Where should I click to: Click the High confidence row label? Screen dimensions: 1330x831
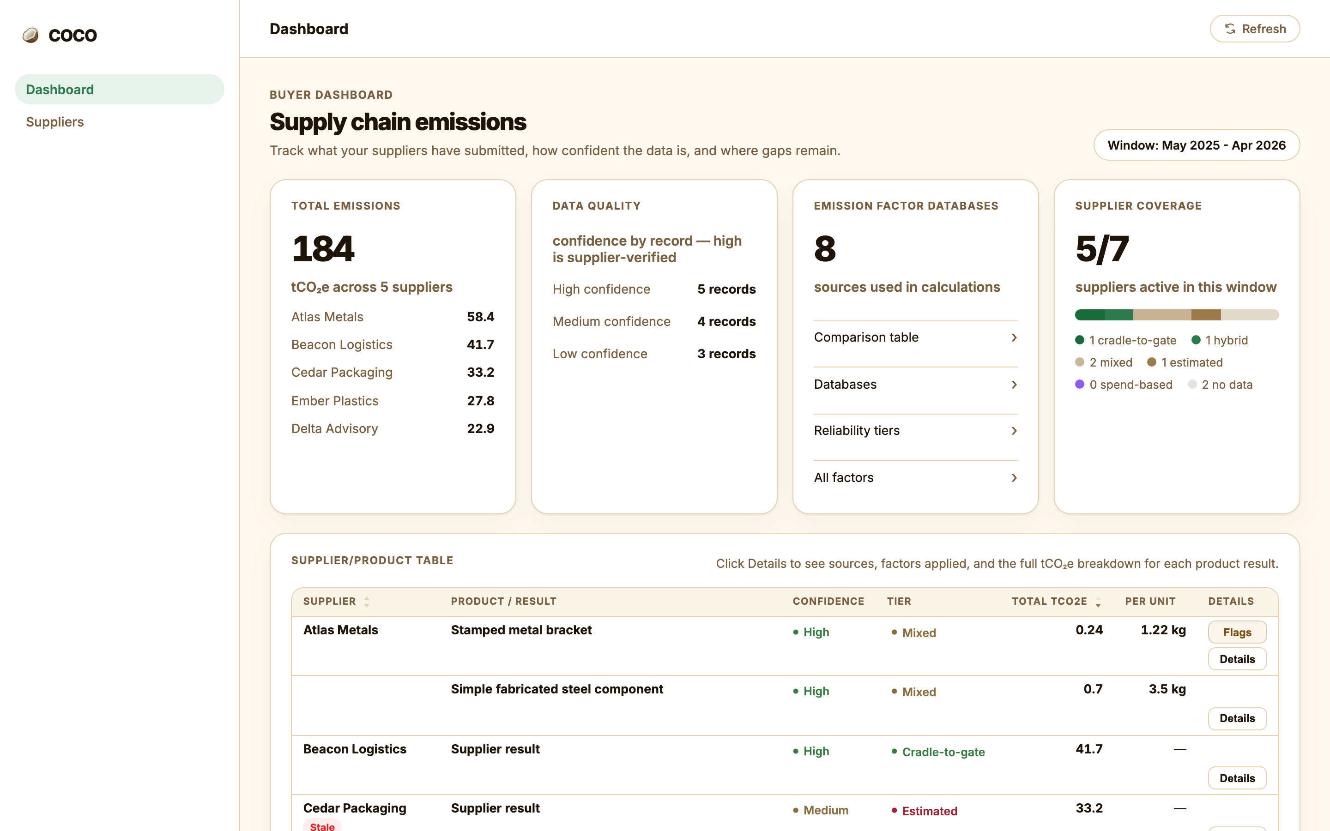(x=601, y=289)
